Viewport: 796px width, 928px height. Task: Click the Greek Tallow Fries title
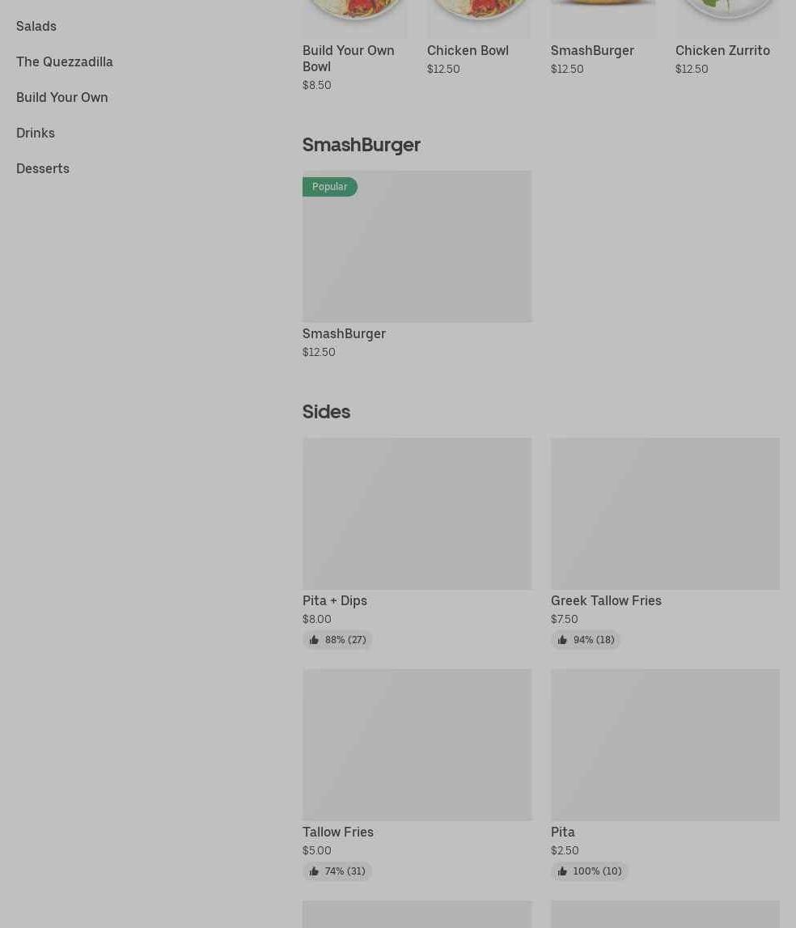click(x=606, y=600)
